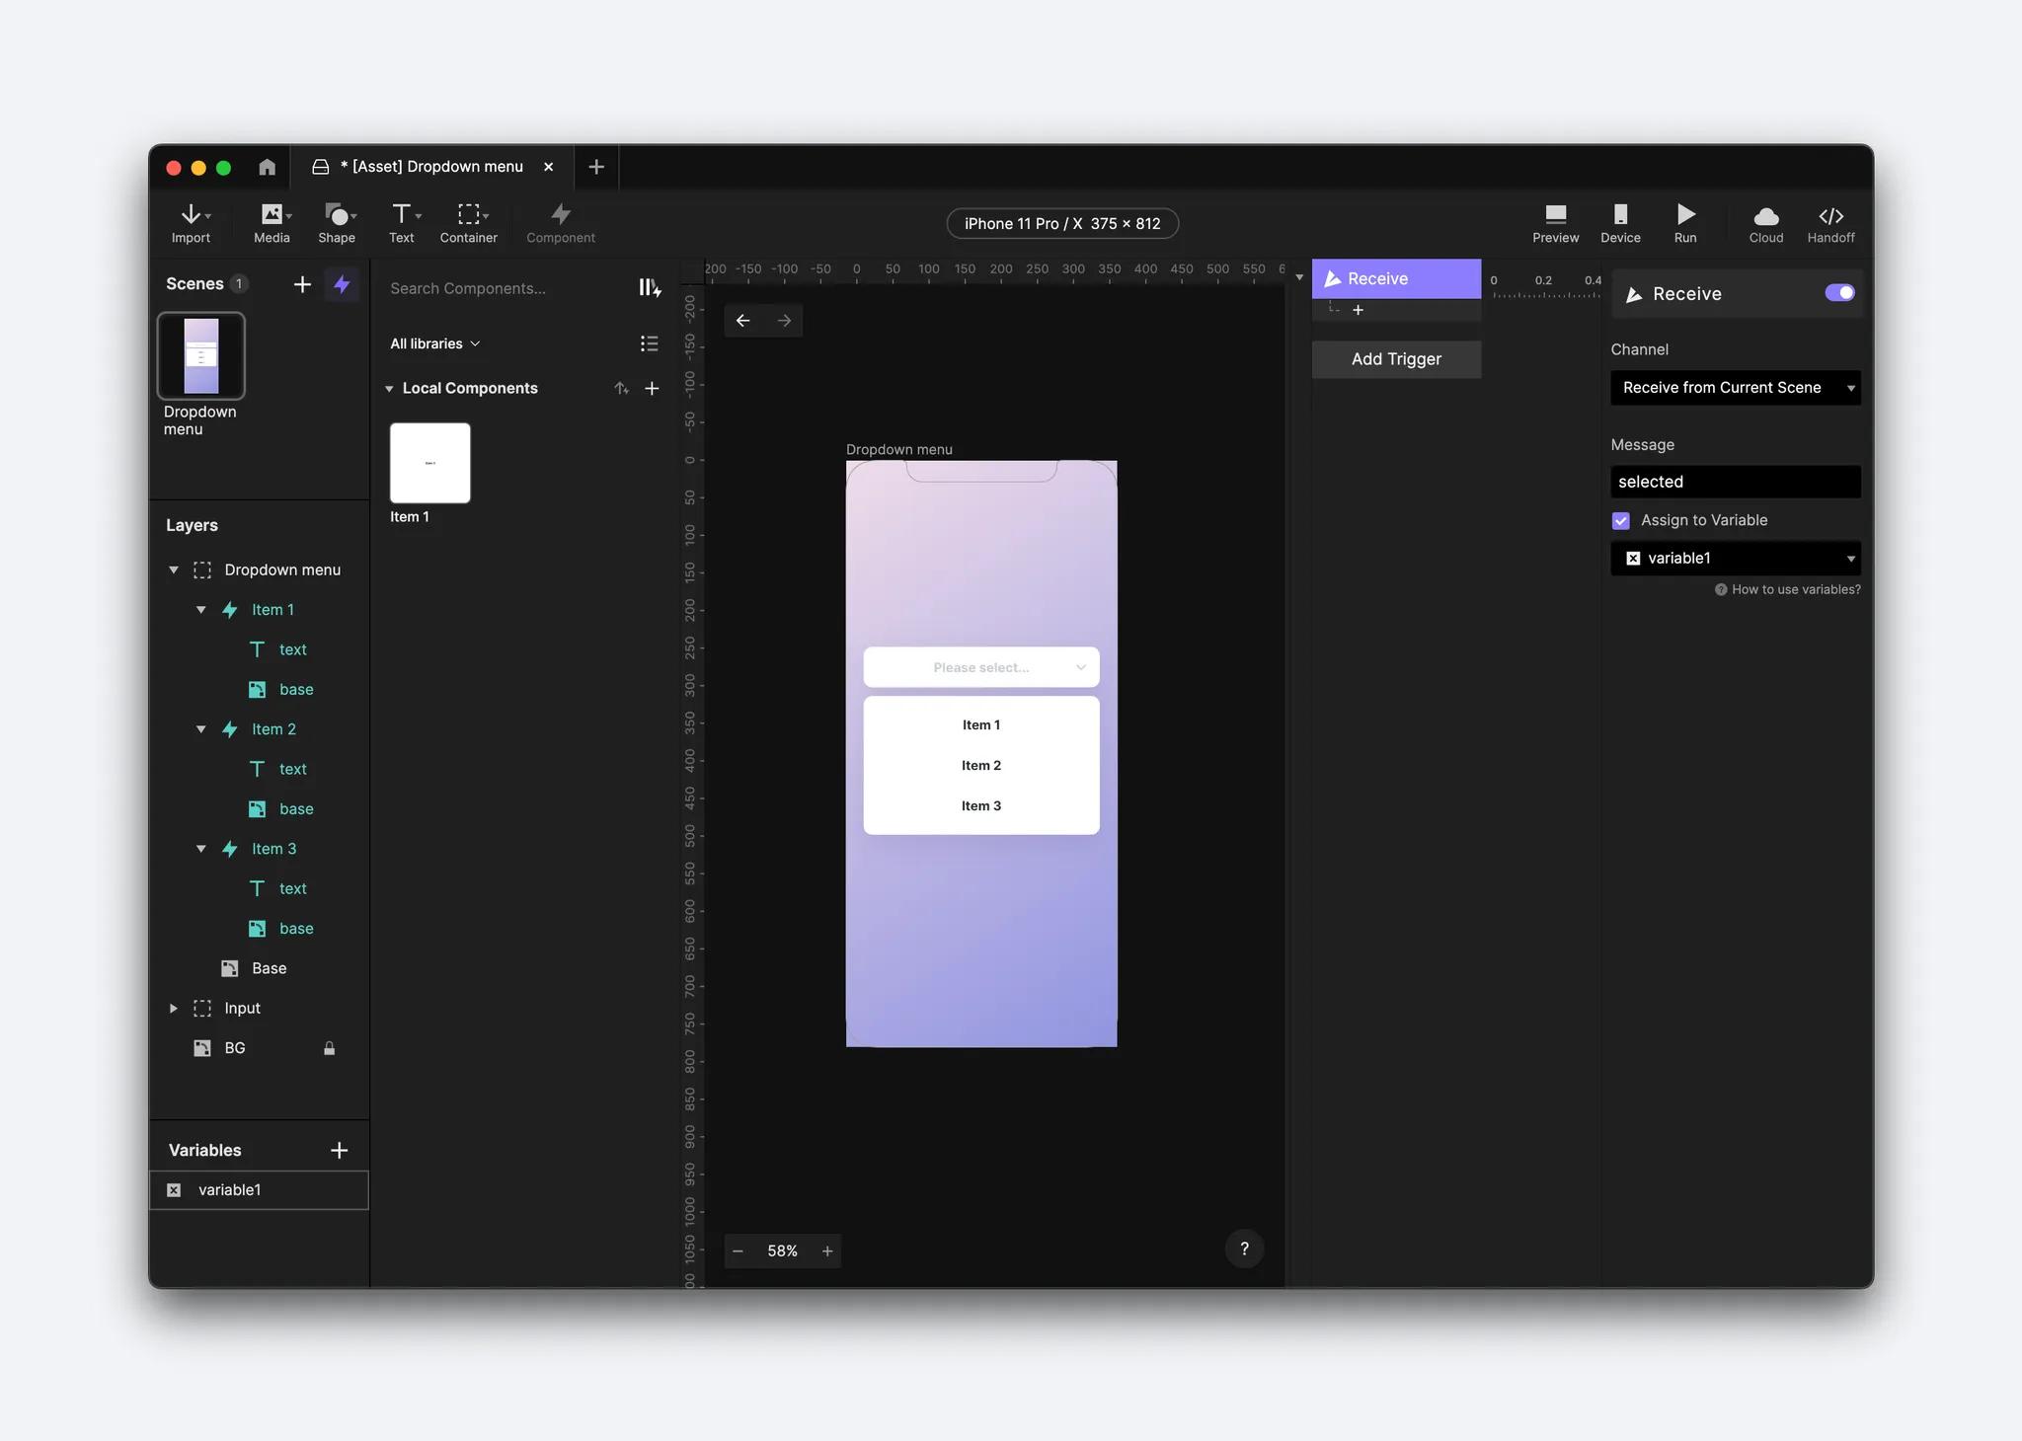The height and width of the screenshot is (1441, 2022).
Task: Click the Please select field on canvas
Action: (x=981, y=667)
